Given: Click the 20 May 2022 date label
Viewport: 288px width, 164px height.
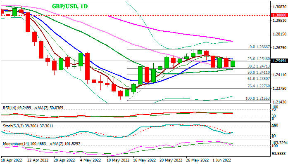Looking at the screenshot, I should (x=171, y=160).
